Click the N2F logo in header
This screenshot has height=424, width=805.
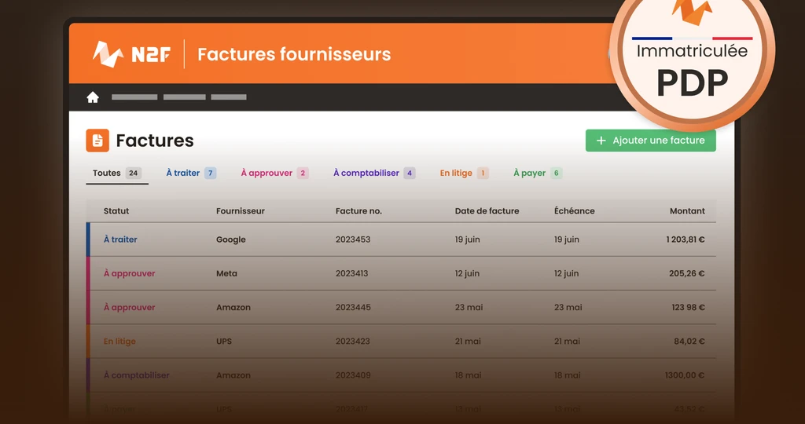(x=131, y=54)
